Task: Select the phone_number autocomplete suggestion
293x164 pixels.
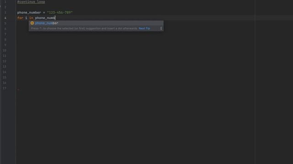Action: coord(96,23)
